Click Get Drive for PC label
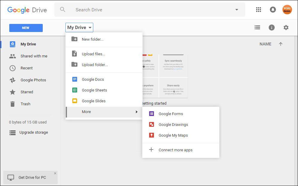This screenshot has width=298, height=186. (x=32, y=177)
